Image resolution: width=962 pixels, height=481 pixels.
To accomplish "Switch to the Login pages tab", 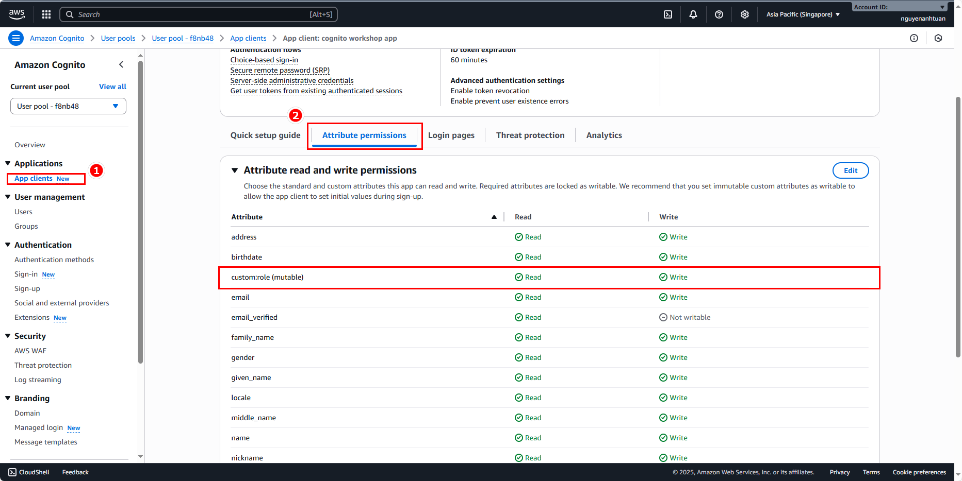I will tap(451, 135).
